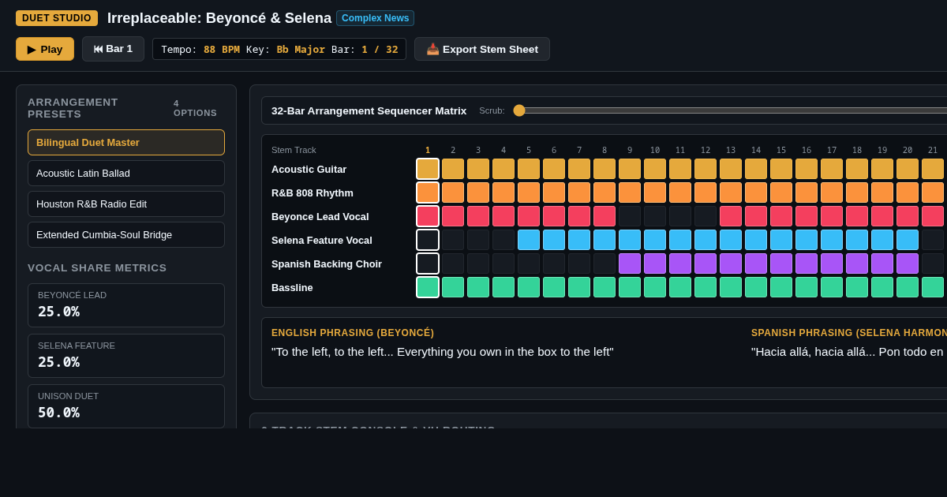This screenshot has width=947, height=497.
Task: Select the Beyonce Lead Vocal track label
Action: click(x=320, y=216)
